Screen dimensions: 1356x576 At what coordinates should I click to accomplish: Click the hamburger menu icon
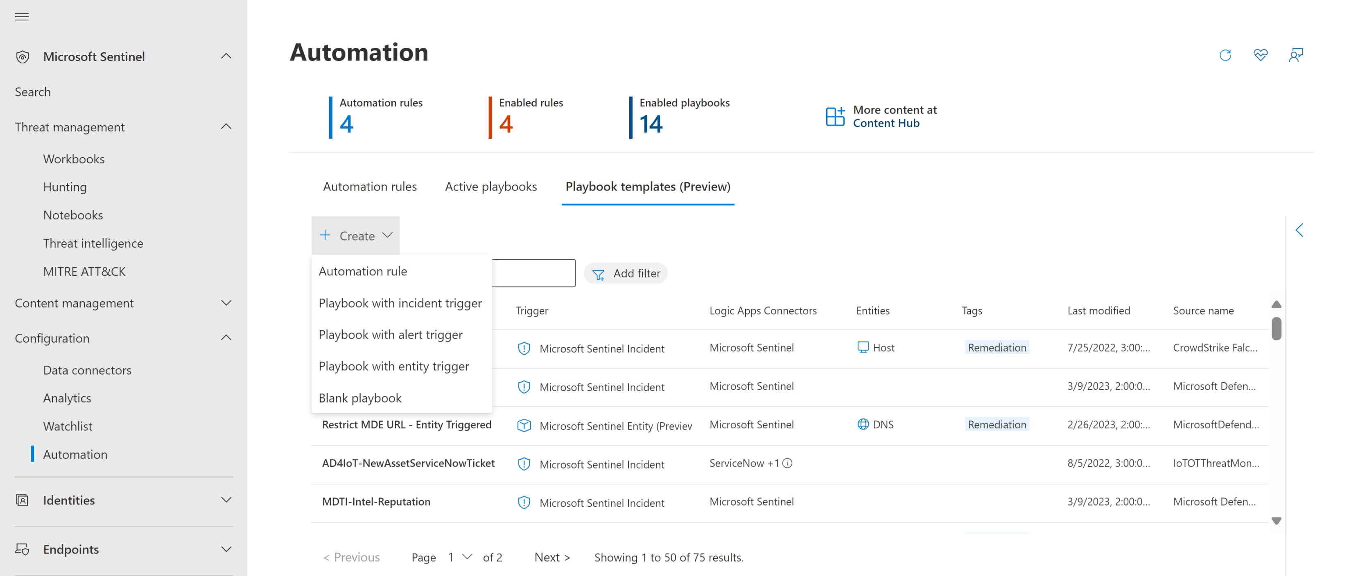tap(22, 17)
